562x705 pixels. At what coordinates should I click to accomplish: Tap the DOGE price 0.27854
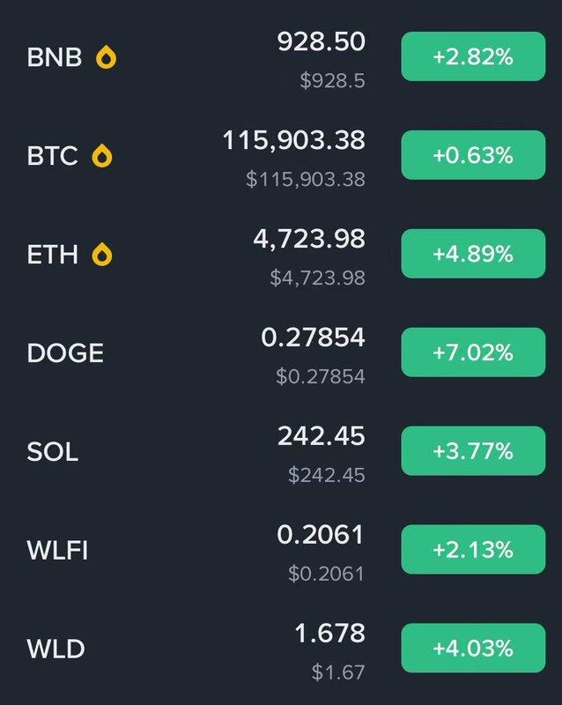pos(313,338)
